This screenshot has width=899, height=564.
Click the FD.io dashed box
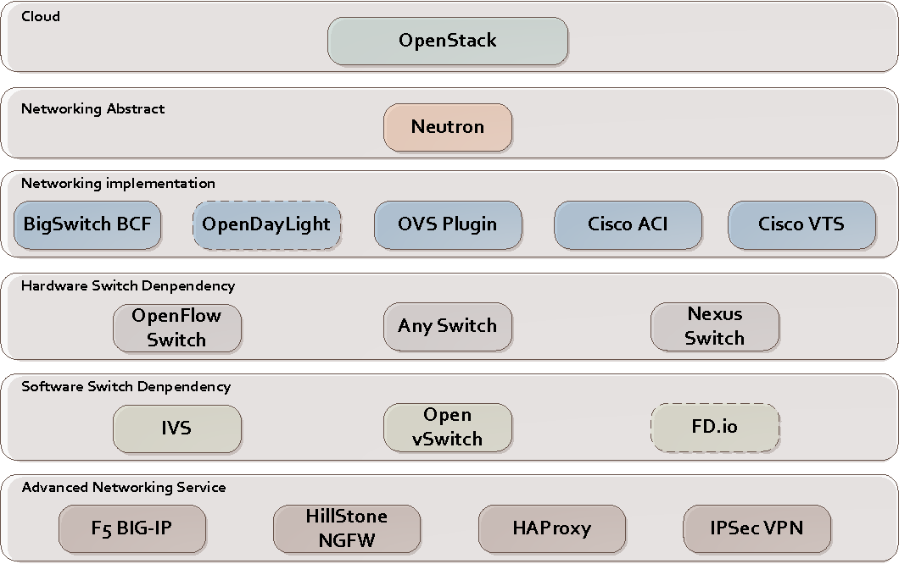(x=715, y=427)
